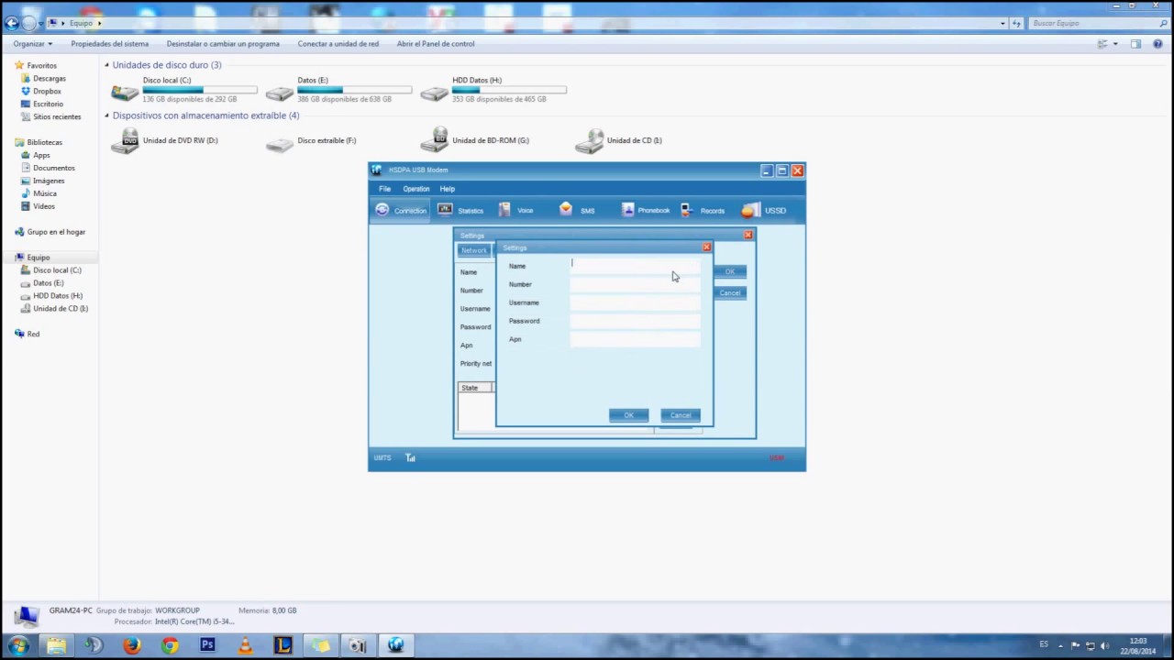Click the Password field in front Settings dialog
Viewport: 1174px width, 660px height.
tap(635, 321)
